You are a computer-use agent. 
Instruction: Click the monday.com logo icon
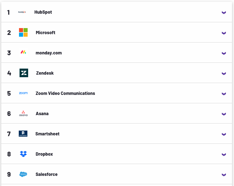(23, 52)
